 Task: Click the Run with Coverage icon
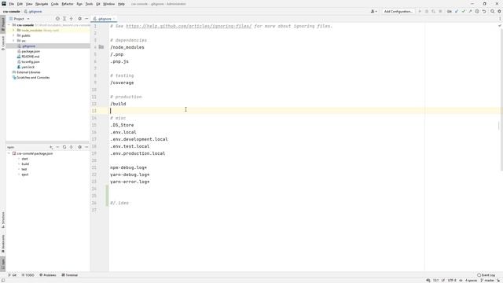pyautogui.click(x=433, y=11)
